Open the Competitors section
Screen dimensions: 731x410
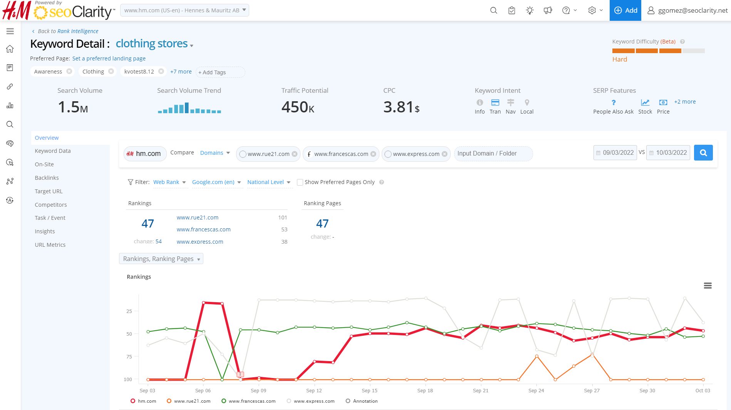[x=51, y=205]
